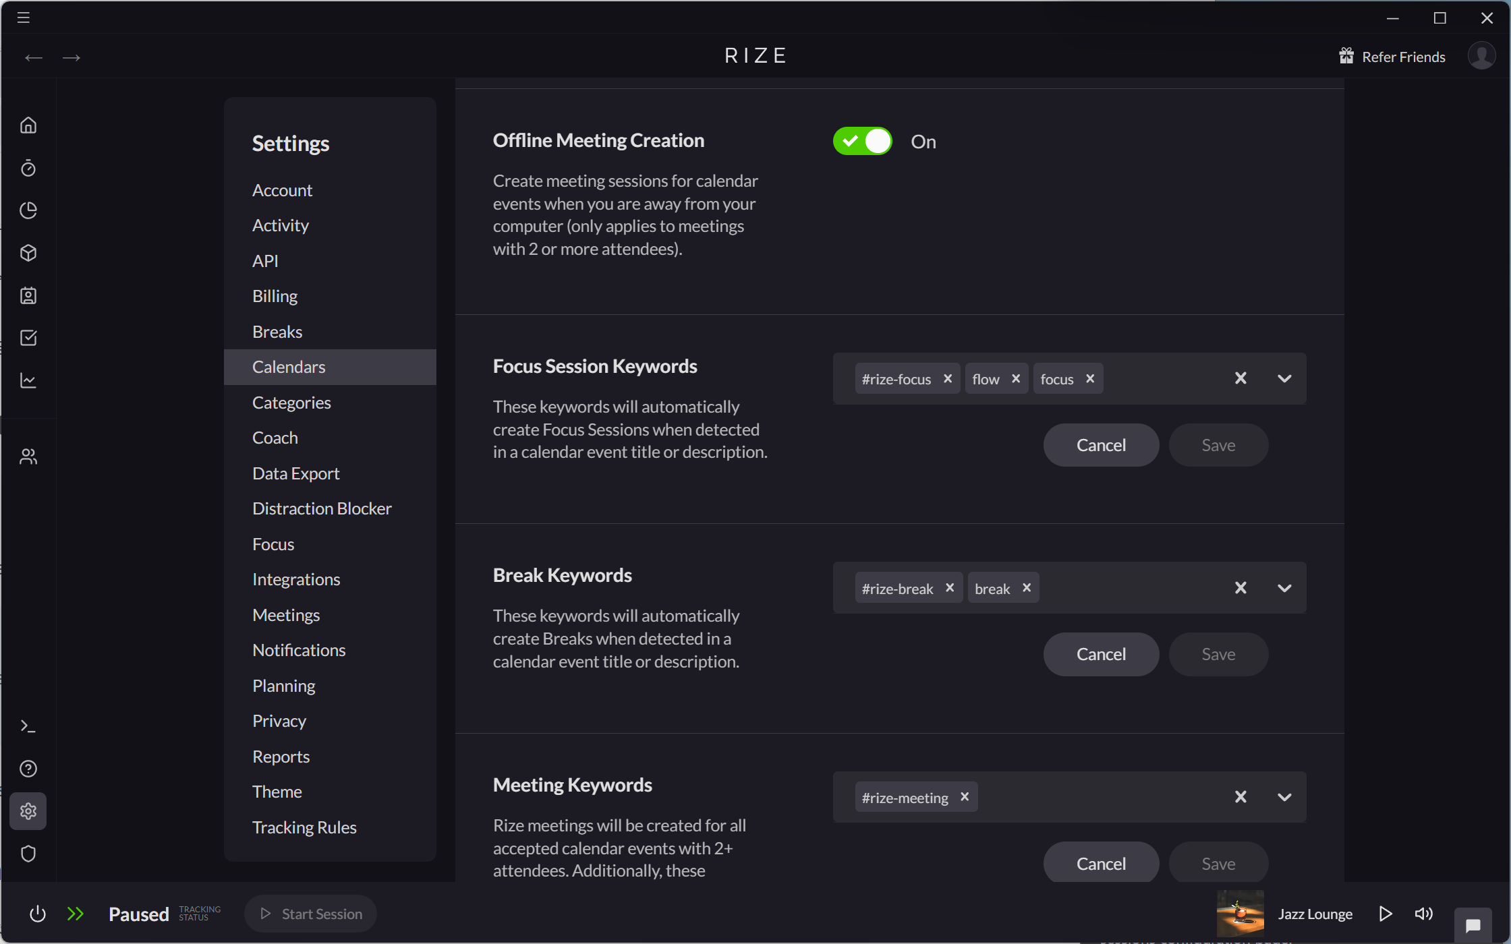1511x944 pixels.
Task: Open the pie chart reports icon
Action: pyautogui.click(x=28, y=210)
